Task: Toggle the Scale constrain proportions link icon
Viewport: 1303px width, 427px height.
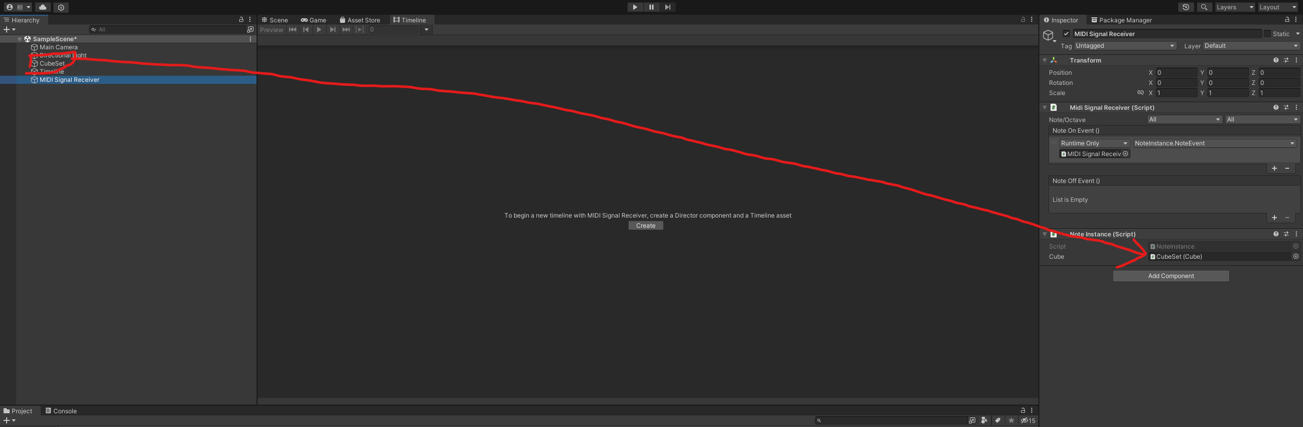Action: [1141, 93]
